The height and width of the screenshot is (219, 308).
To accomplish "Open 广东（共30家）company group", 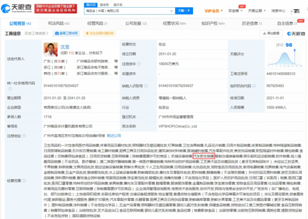I will click(x=55, y=61).
